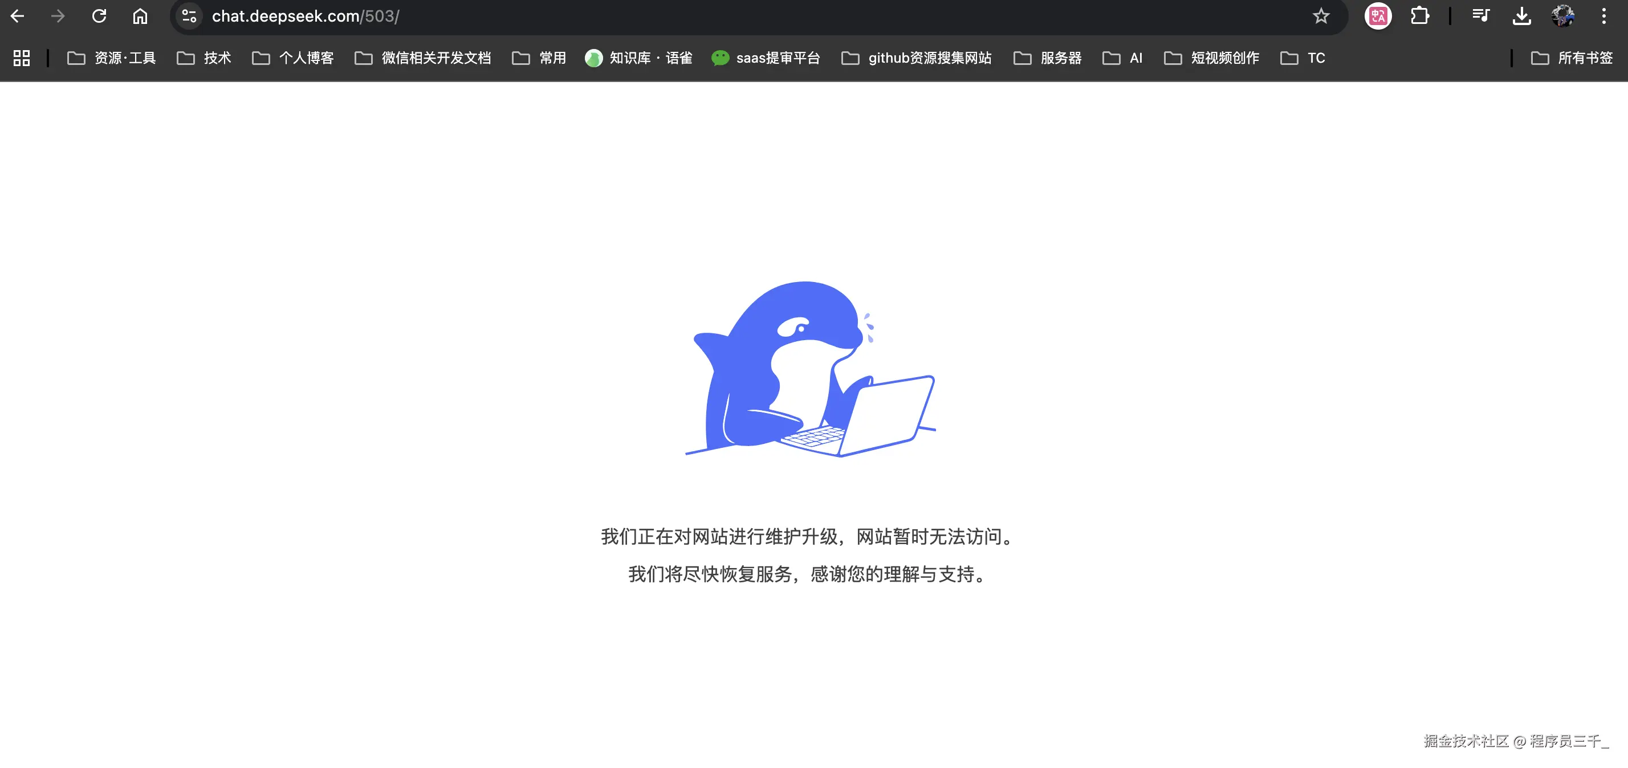Open the 所有书签 folder
Screen dimensions: 1628x768
(1572, 58)
